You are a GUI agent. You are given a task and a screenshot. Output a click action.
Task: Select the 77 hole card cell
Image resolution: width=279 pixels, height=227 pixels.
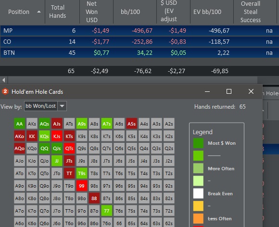tap(107, 211)
